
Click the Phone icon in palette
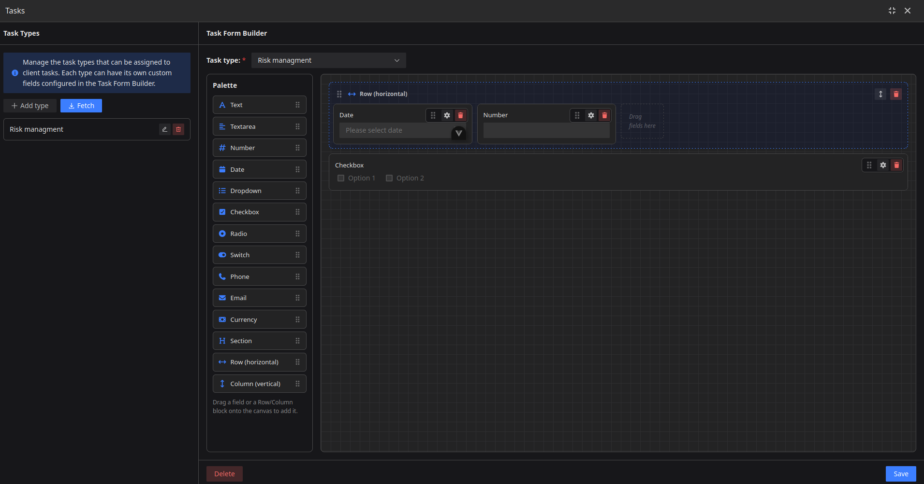[222, 277]
